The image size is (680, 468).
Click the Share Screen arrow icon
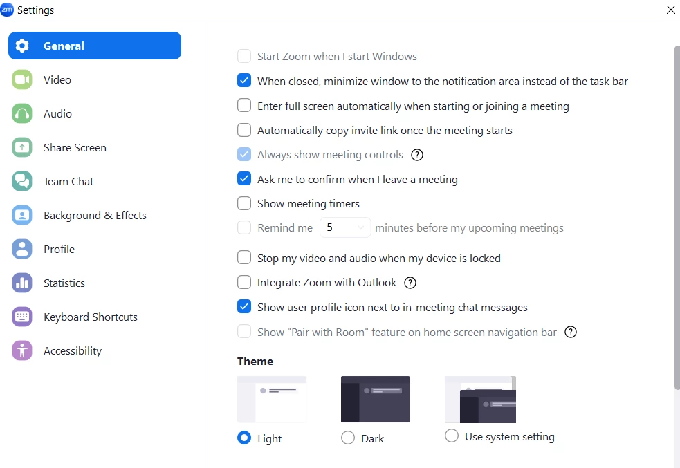click(22, 147)
